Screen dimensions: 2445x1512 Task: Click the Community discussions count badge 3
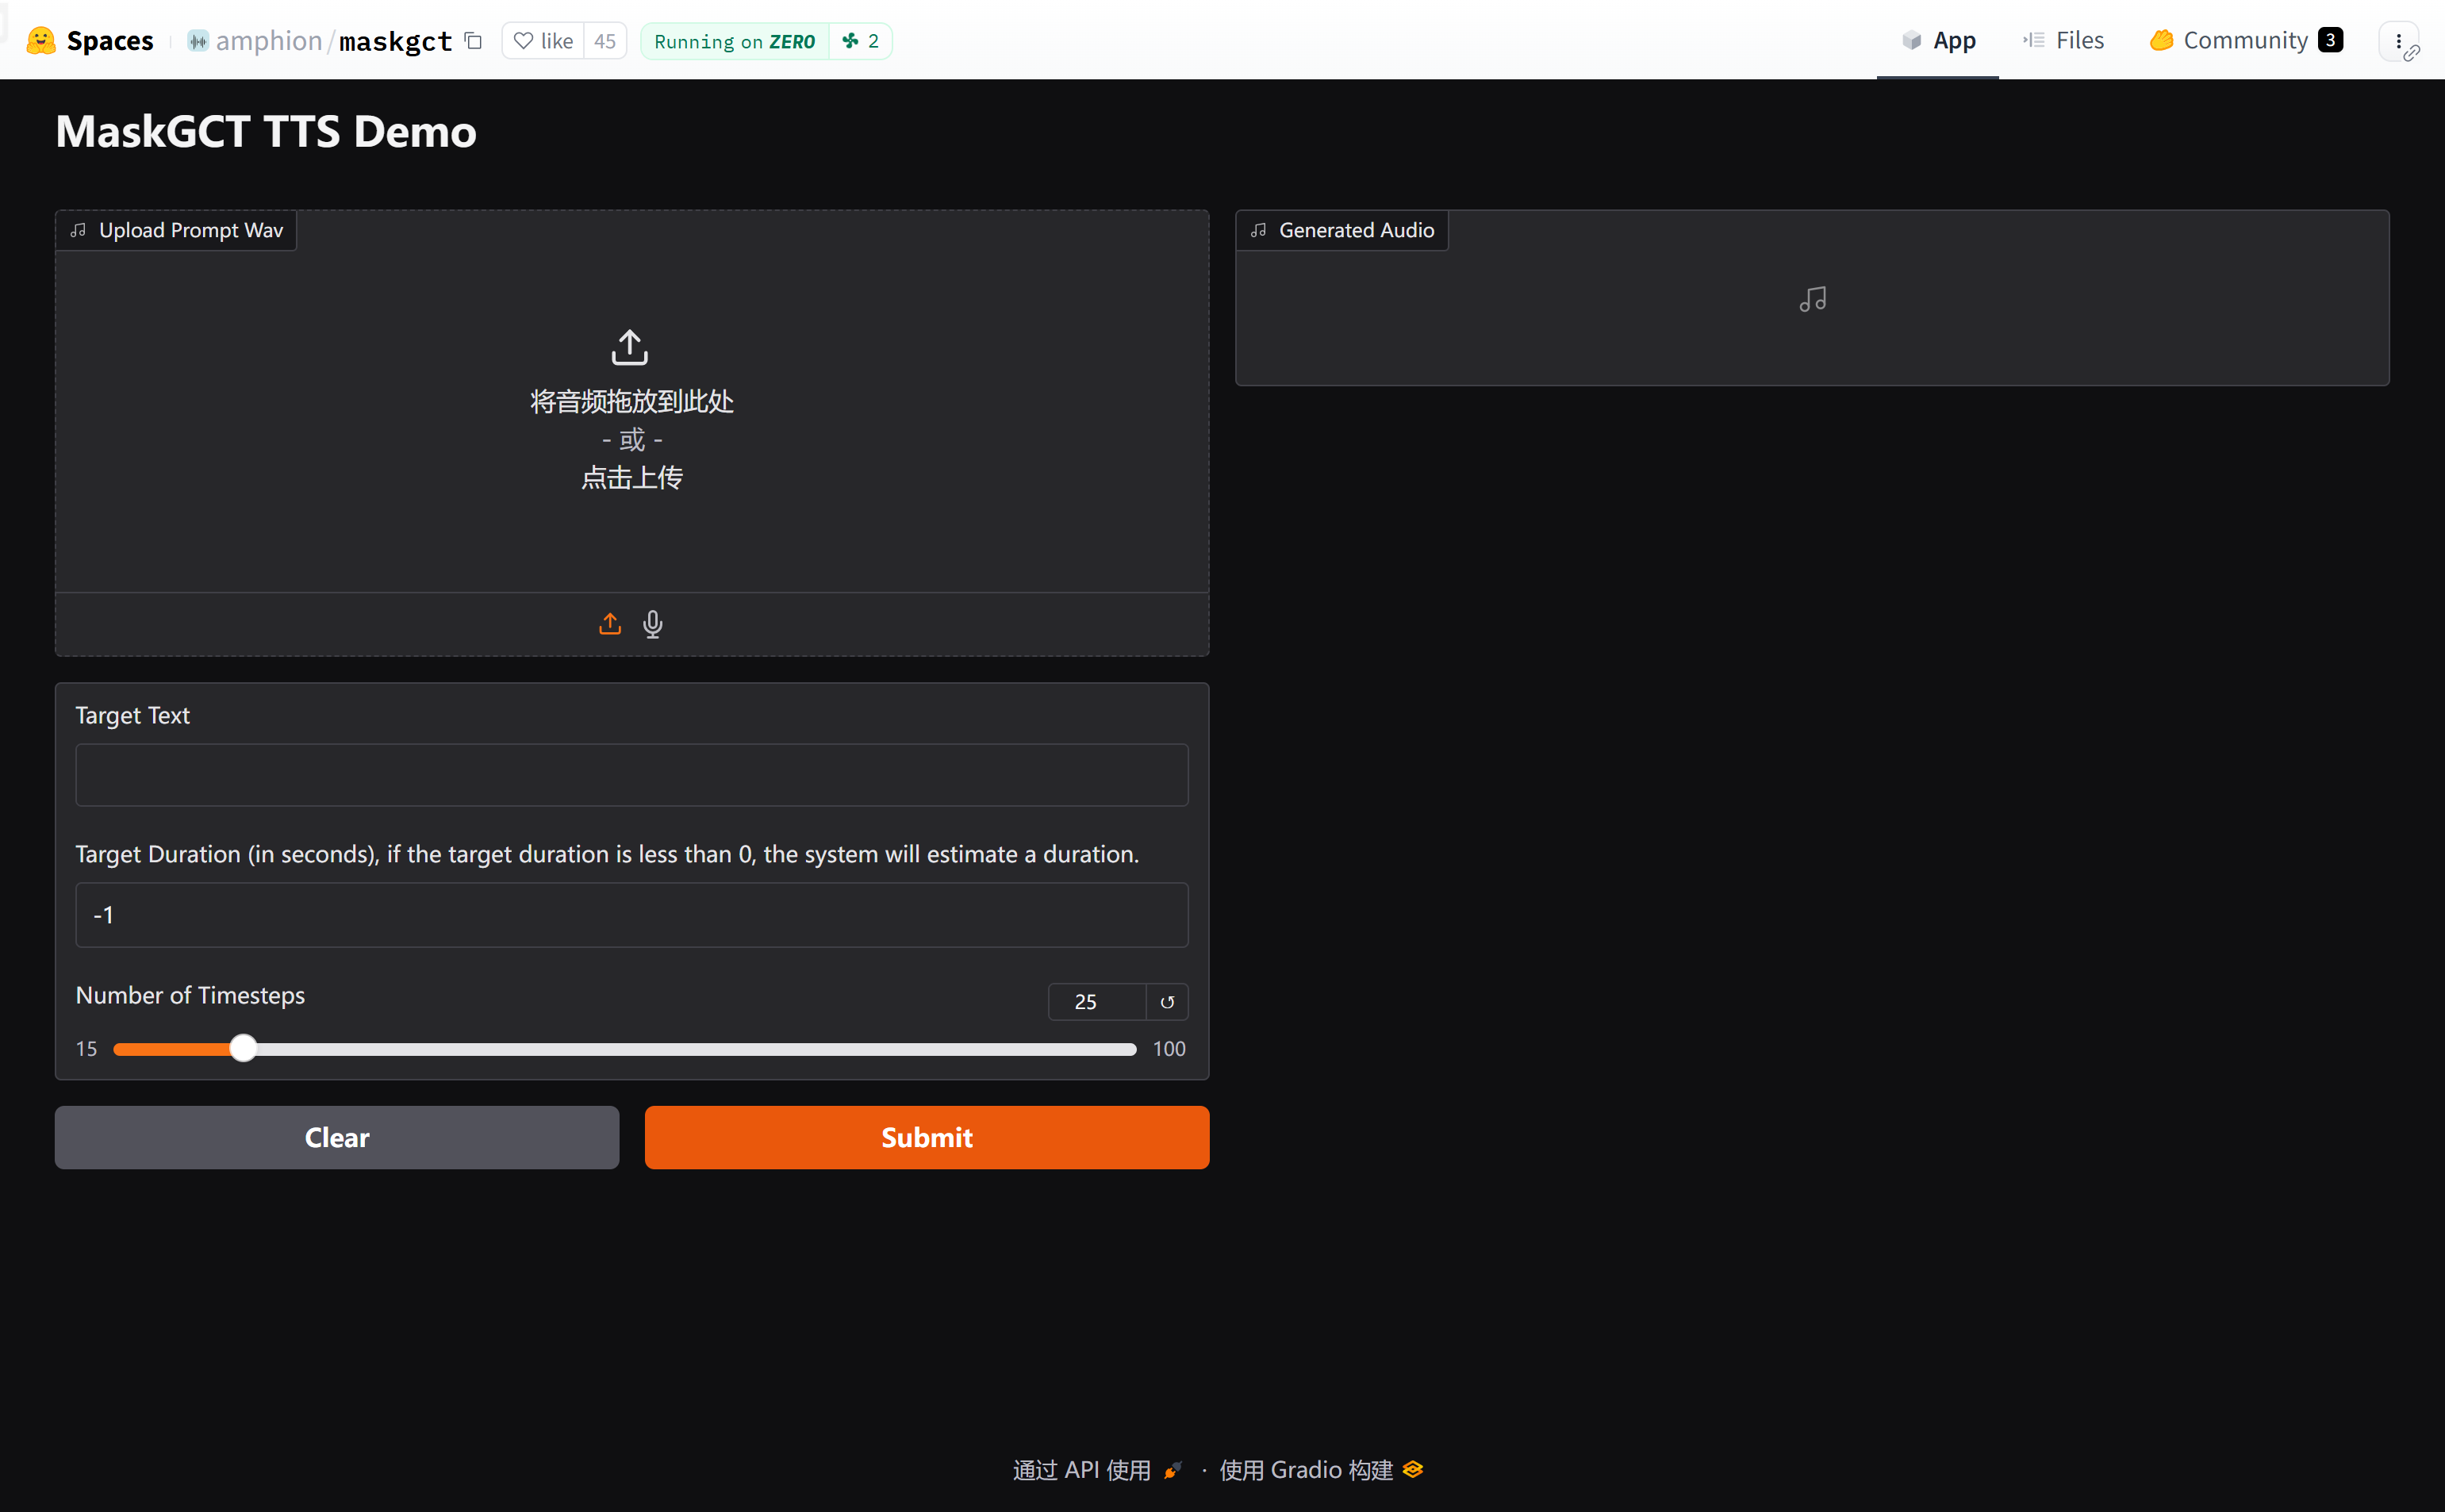coord(2330,40)
